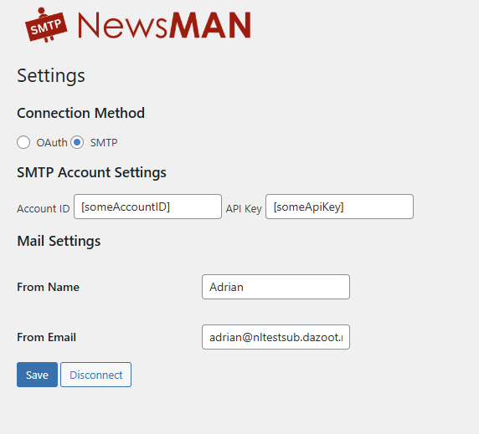The width and height of the screenshot is (479, 434).
Task: Focus the Account ID input field
Action: pos(147,207)
